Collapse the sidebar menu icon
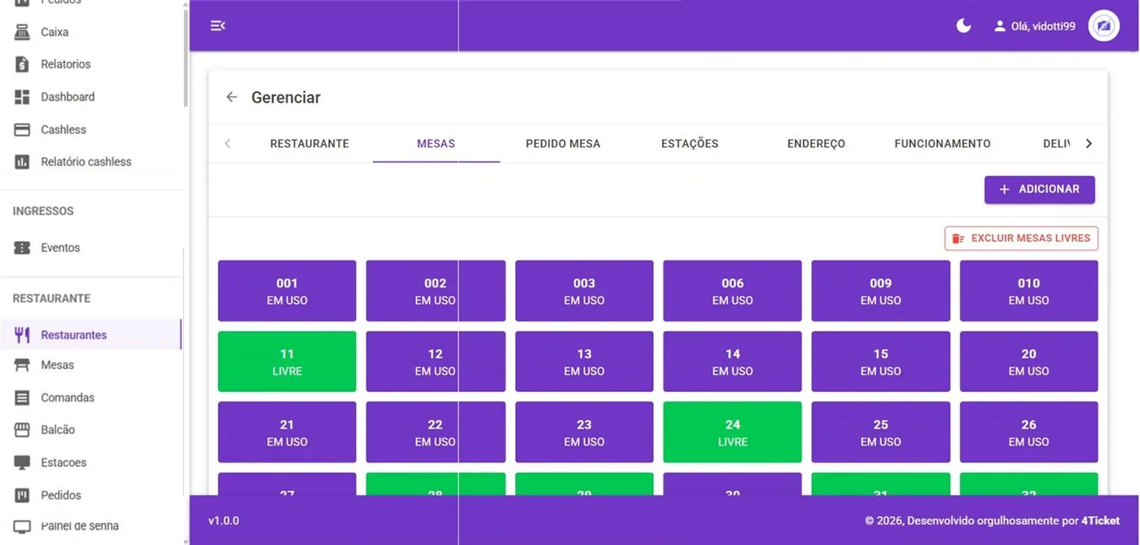 [x=217, y=26]
